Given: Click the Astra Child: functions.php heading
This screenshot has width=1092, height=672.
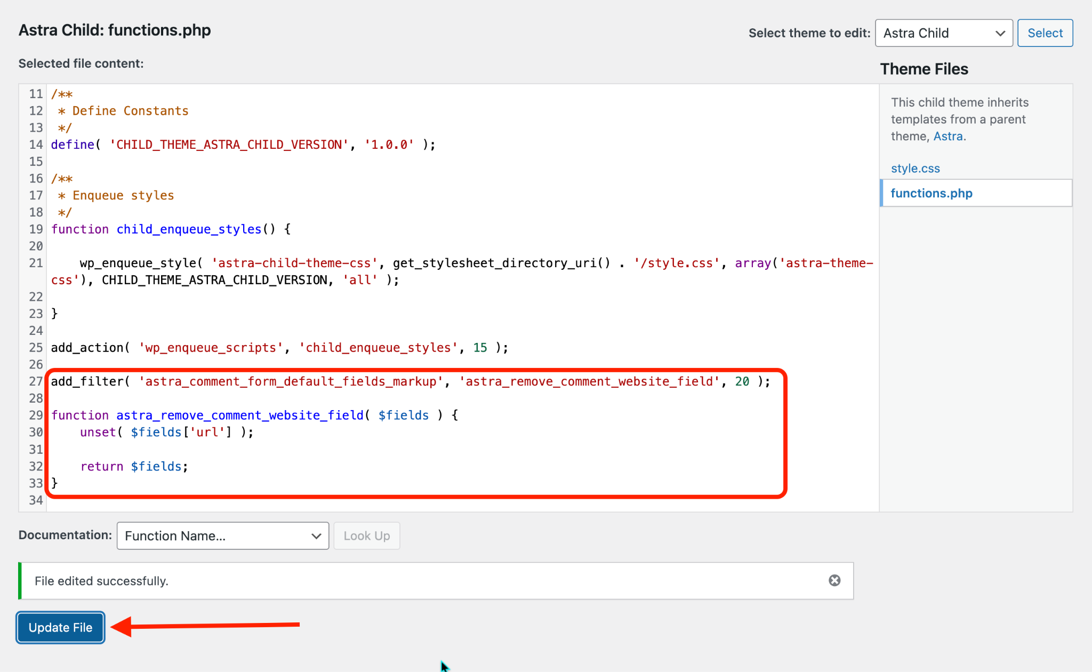Looking at the screenshot, I should [x=115, y=30].
